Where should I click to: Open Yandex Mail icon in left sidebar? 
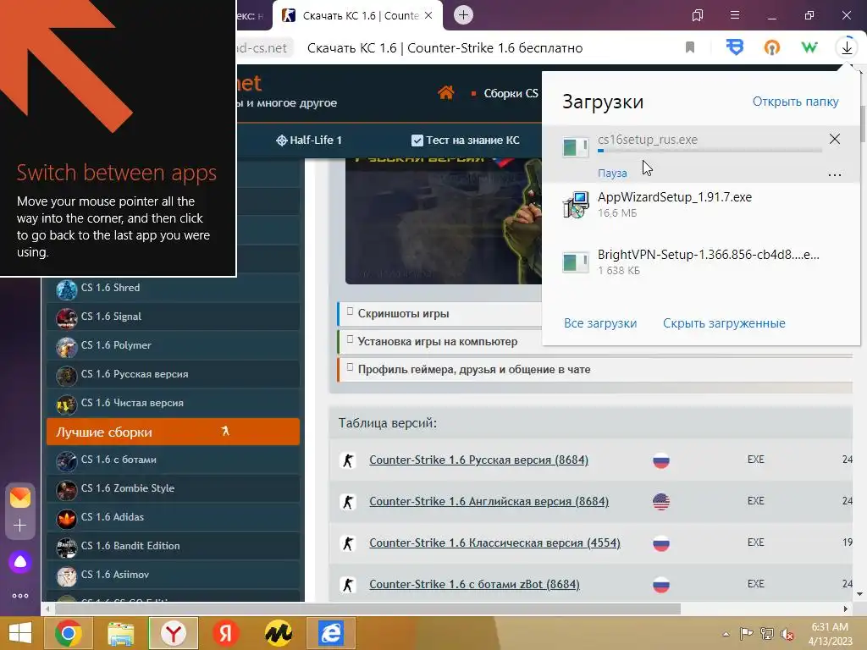tap(20, 498)
